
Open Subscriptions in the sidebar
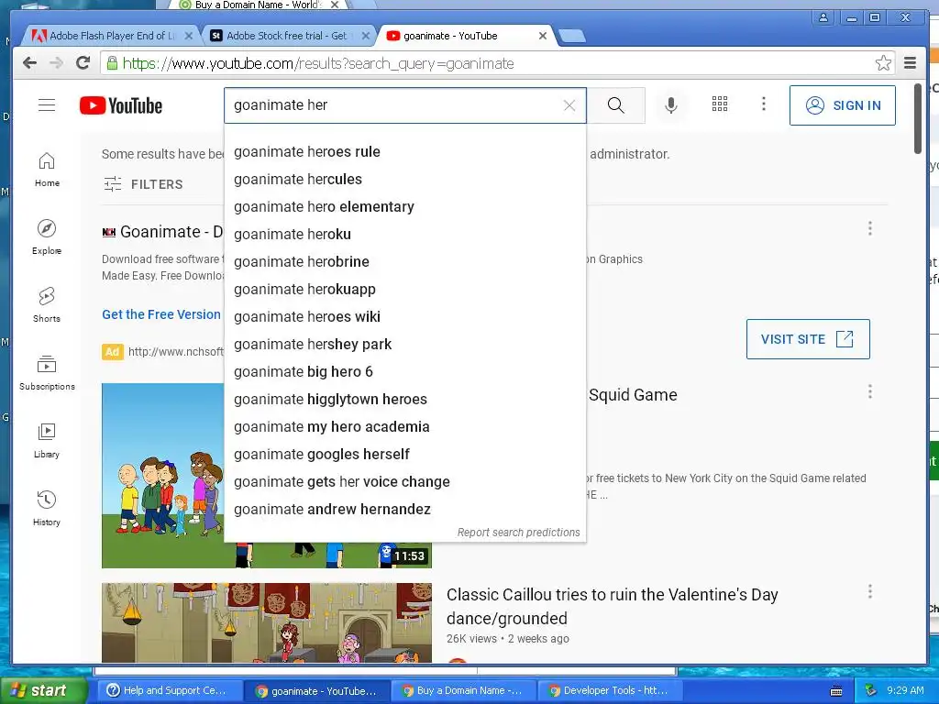click(x=47, y=372)
